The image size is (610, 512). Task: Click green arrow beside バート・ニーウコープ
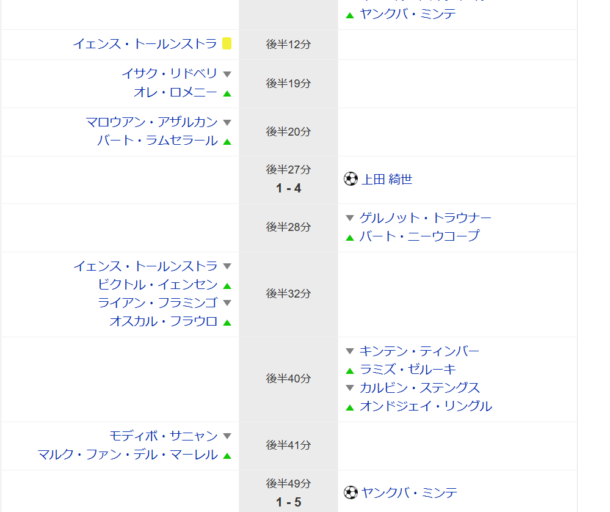pos(350,238)
